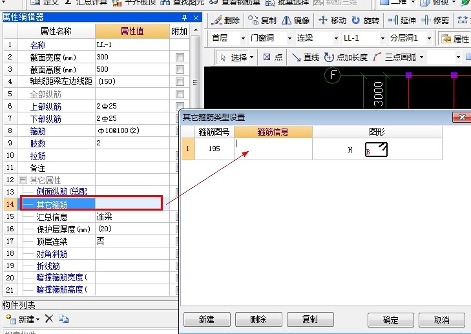Confirm with the 确定 button
Screen dimensions: 471x334
(390, 320)
